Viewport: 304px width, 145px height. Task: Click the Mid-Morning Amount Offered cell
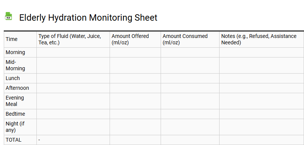[135, 65]
